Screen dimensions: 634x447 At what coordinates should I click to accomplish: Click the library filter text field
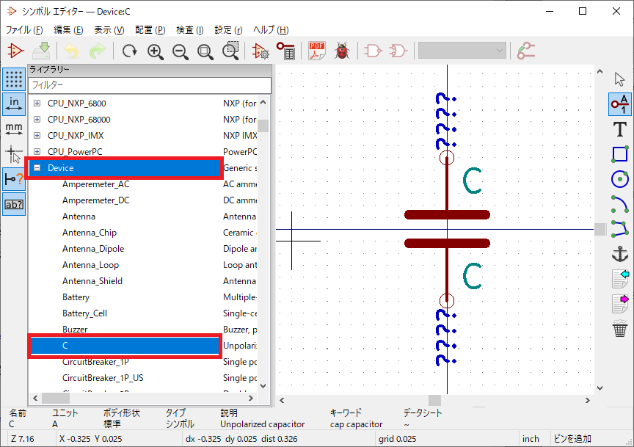coord(150,85)
